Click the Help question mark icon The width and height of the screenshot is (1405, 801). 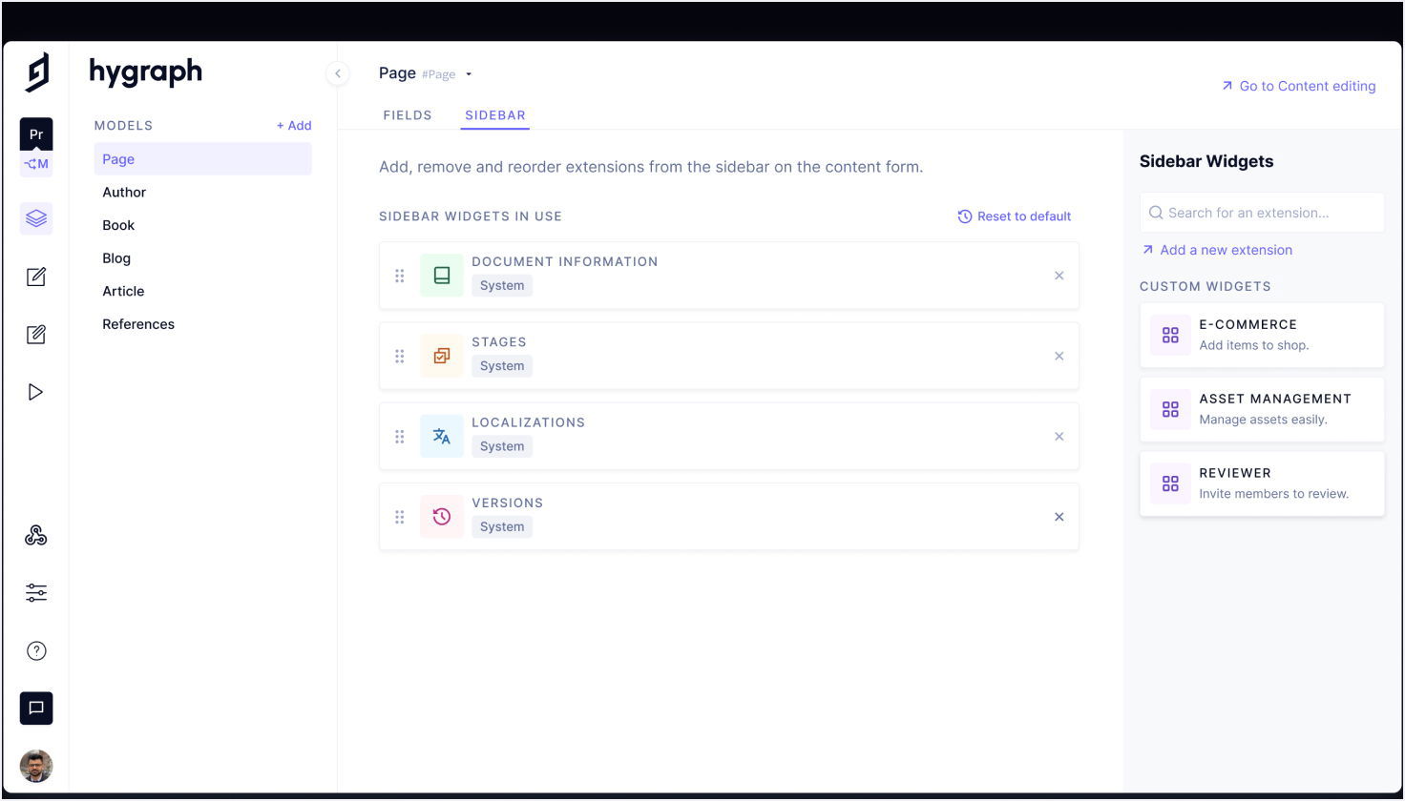pyautogui.click(x=36, y=651)
